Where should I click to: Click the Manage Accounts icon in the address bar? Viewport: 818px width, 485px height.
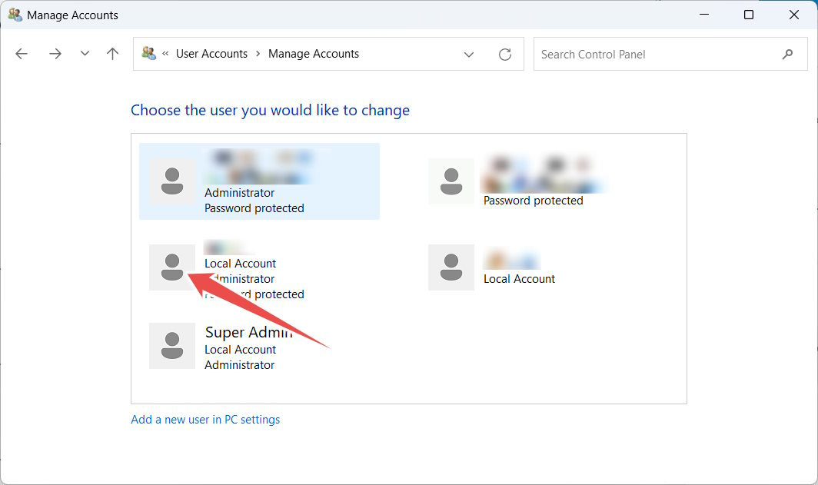(148, 53)
